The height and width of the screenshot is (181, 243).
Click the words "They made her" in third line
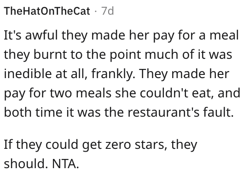(x=185, y=74)
